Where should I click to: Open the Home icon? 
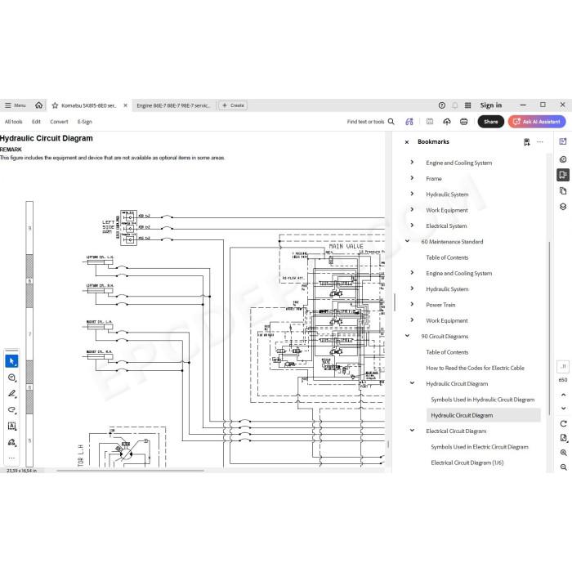point(38,105)
